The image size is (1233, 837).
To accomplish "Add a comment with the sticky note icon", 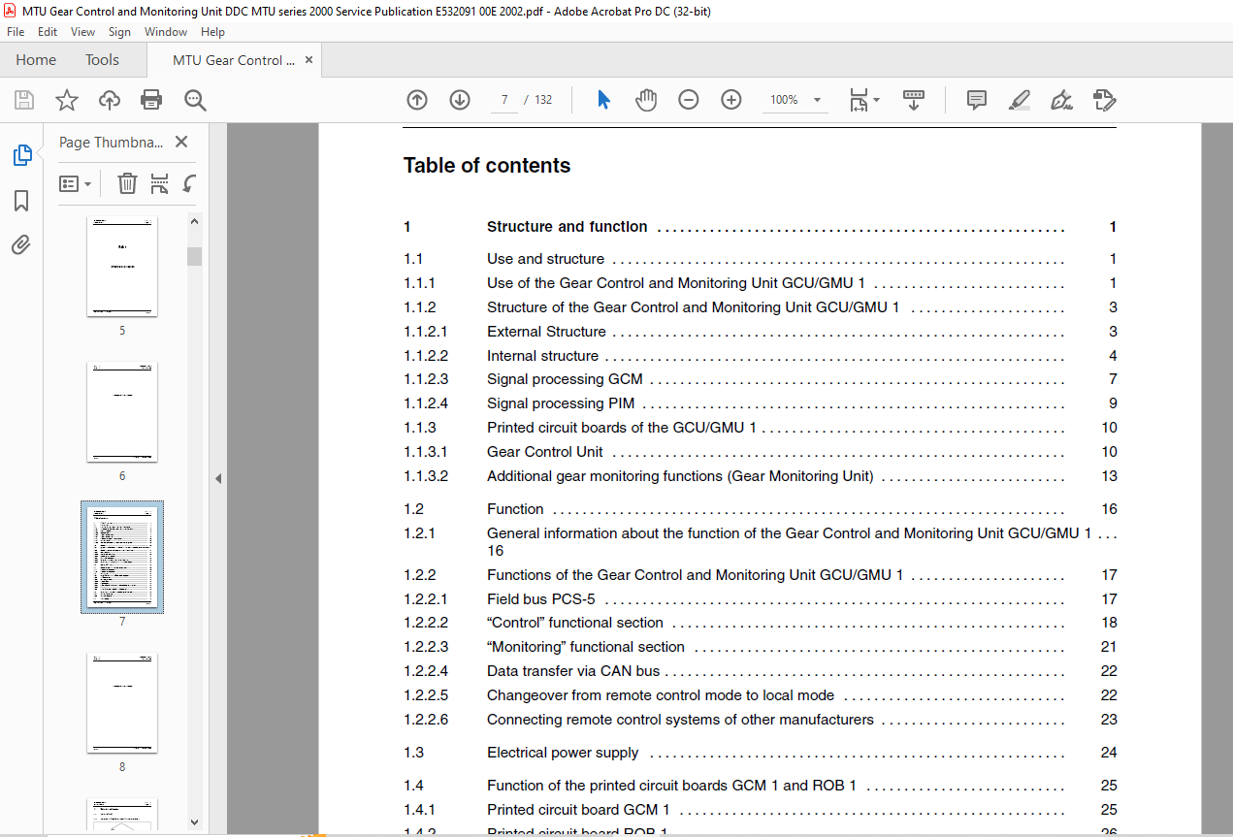I will click(x=977, y=100).
